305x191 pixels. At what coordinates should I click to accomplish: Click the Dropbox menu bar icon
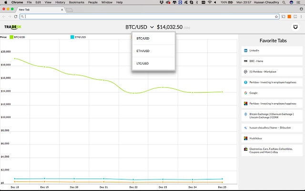pos(162,2)
